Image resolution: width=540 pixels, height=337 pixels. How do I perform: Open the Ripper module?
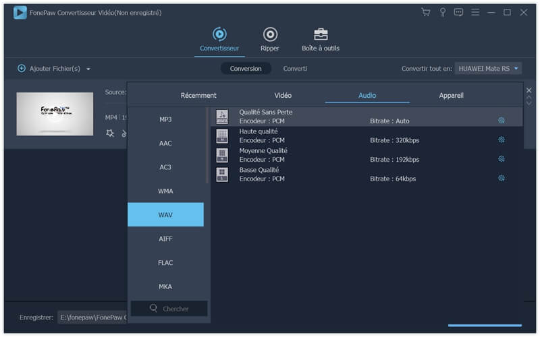pyautogui.click(x=270, y=40)
